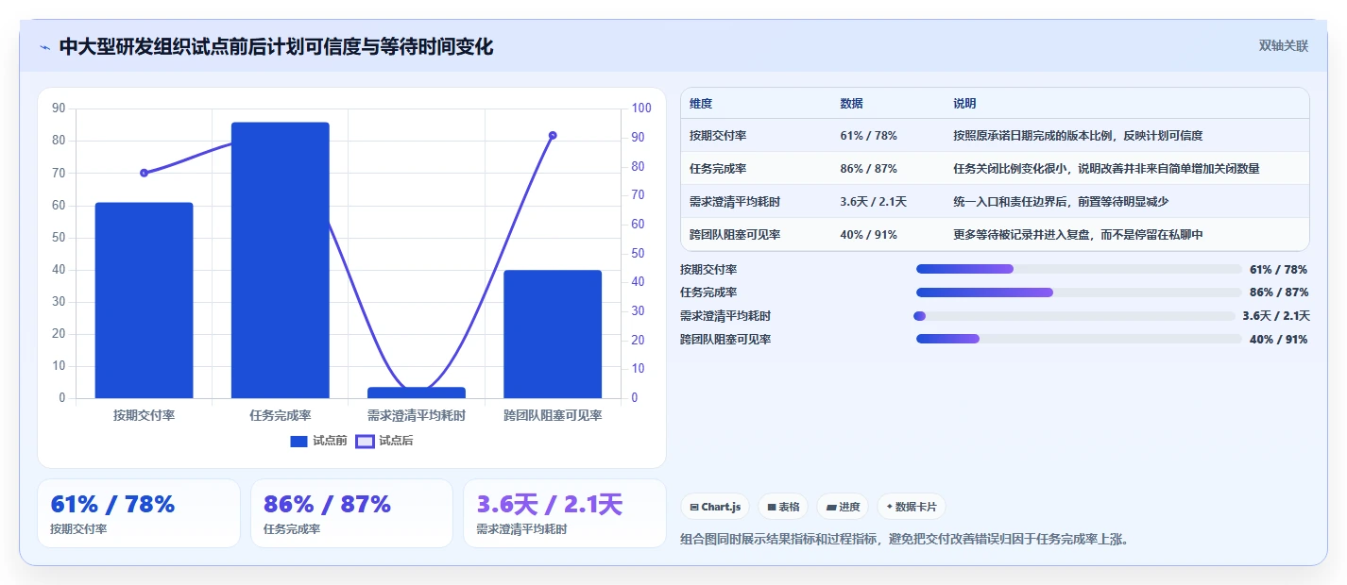Click the blue bar for 按期交付率 in the chart

click(x=144, y=300)
